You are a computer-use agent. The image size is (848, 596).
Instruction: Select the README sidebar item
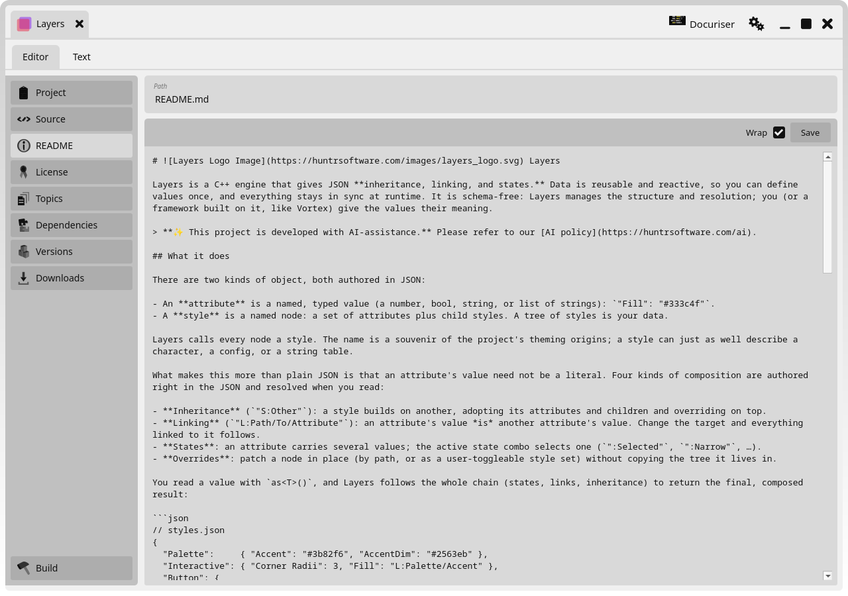[x=72, y=146]
